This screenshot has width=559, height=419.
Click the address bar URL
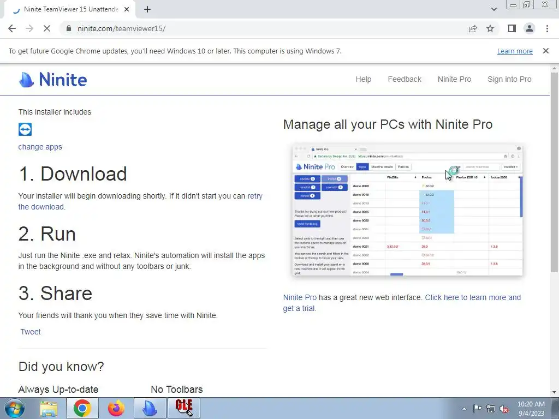pos(121,28)
